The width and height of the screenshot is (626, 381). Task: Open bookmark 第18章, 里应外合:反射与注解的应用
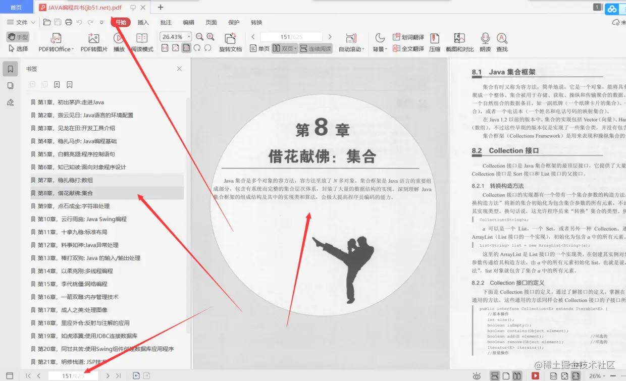107,323
